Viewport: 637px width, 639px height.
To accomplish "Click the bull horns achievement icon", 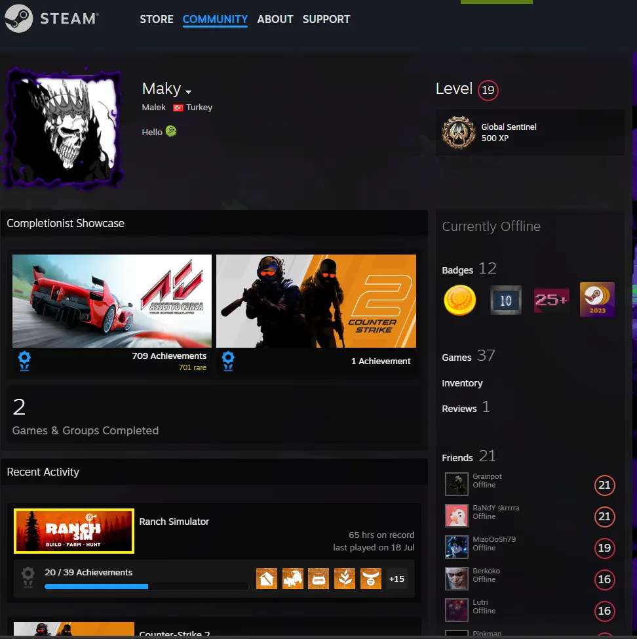I will [371, 579].
